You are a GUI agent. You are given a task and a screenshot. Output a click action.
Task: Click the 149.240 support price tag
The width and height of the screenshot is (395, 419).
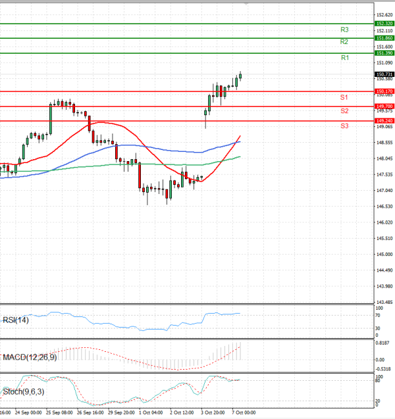click(x=384, y=121)
